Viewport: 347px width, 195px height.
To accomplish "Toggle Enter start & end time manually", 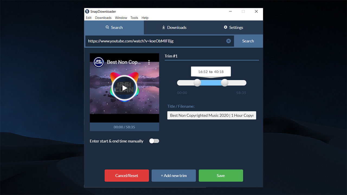I will 154,141.
